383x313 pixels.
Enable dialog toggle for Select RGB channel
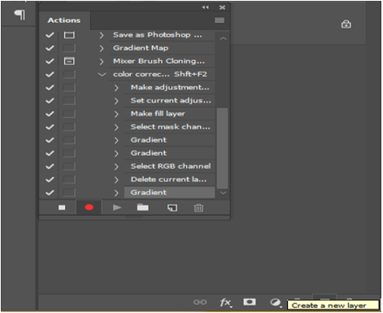point(69,166)
